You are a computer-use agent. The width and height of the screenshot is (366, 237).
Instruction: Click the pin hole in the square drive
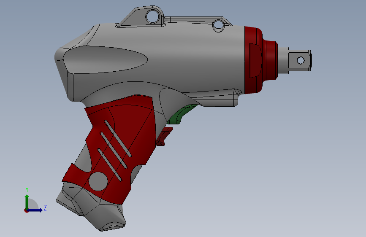tap(301, 61)
